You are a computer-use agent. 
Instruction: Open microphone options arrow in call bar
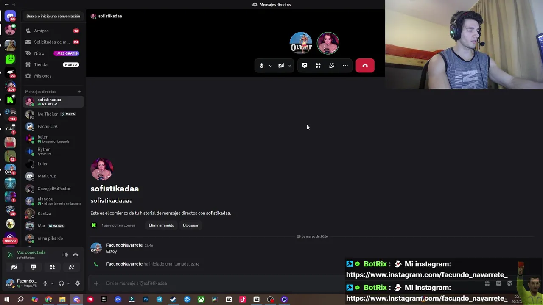pos(270,66)
